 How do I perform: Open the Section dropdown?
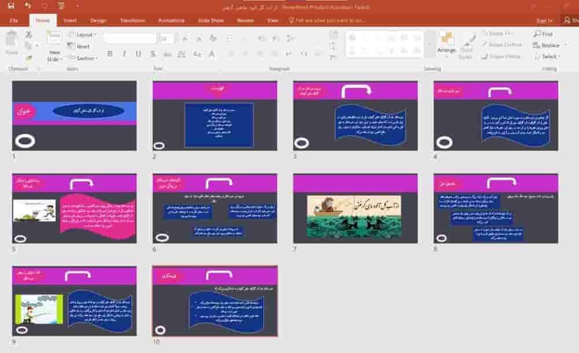tap(83, 58)
